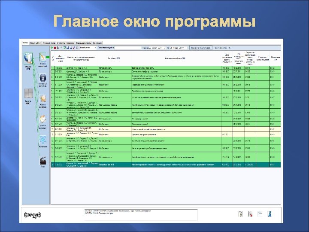
Task: Click the red-marked document icon at bottom right
Action: point(250,214)
